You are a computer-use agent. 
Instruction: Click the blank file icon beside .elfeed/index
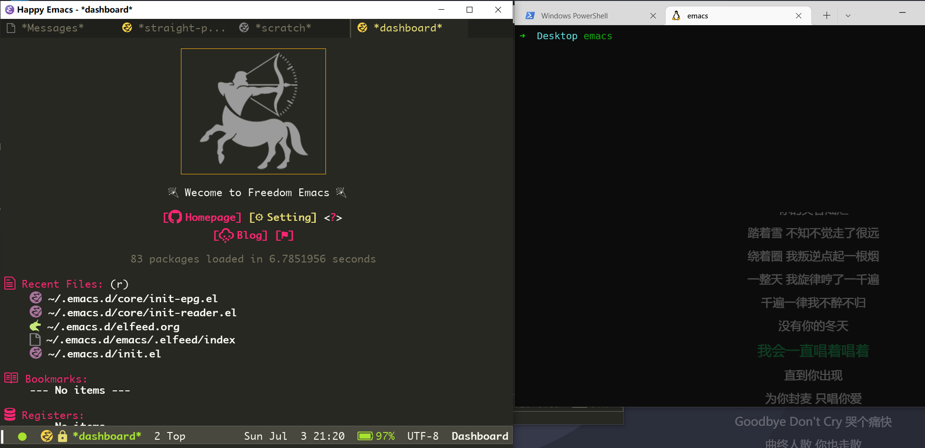(35, 340)
